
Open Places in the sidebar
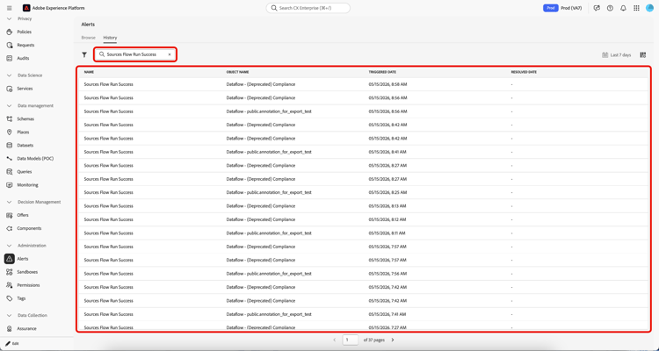pyautogui.click(x=23, y=132)
